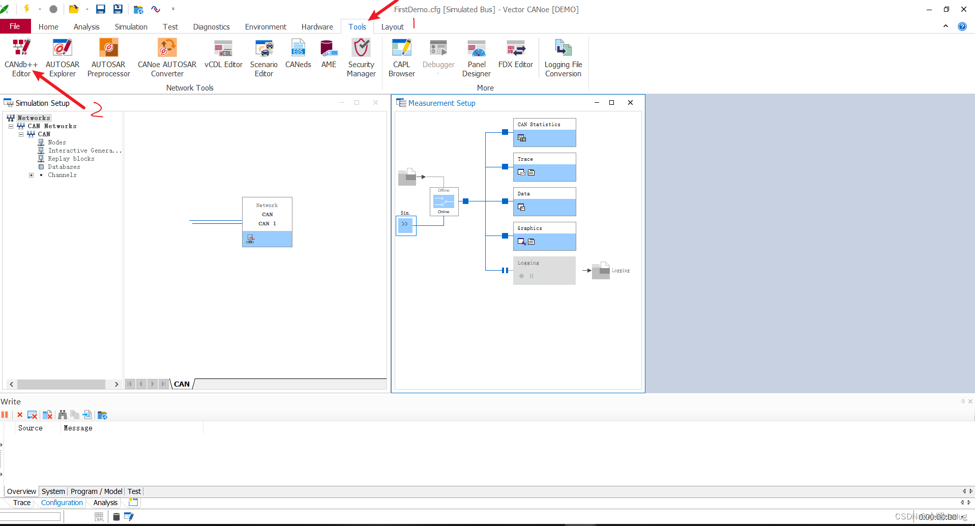This screenshot has height=526, width=975.
Task: Click the binoculars search icon in Write window
Action: [x=63, y=415]
